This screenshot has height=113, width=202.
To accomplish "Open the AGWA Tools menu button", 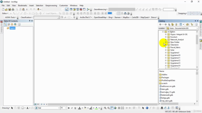I will pos(10,17).
